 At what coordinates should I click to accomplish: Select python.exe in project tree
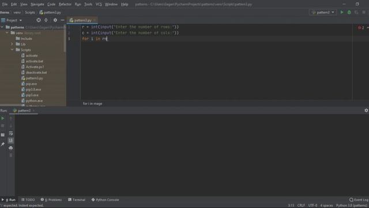pyautogui.click(x=34, y=101)
